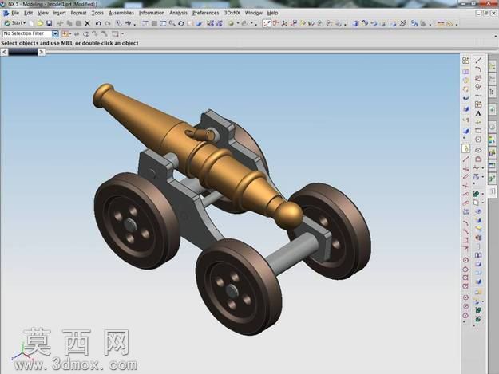Screen dimensions: 499x374
Task: Click the topmost icon in the left vertical toolbar
Action: tap(466, 61)
